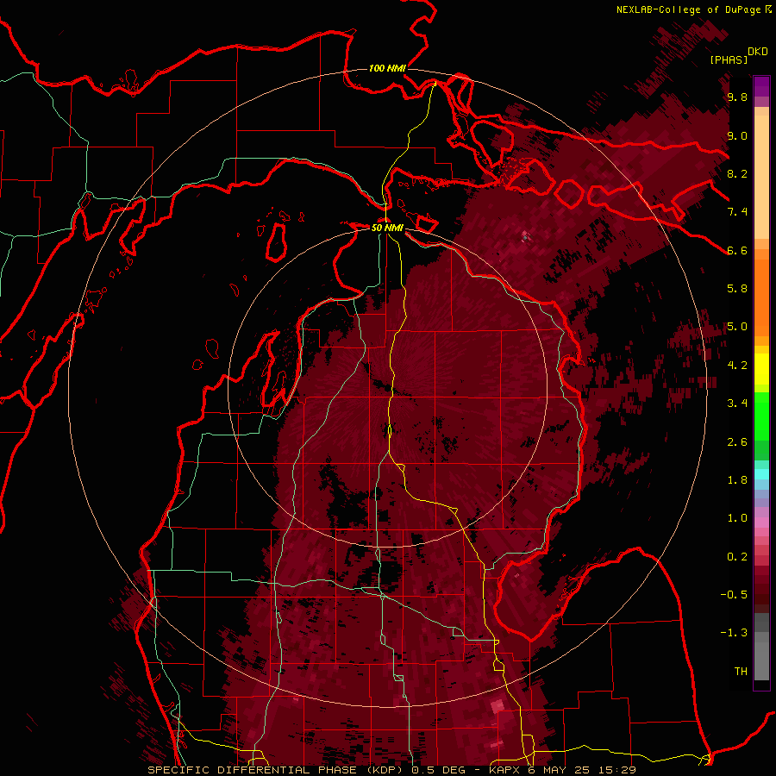Click the 5.0 value on color scale
The width and height of the screenshot is (776, 776).
(x=737, y=327)
